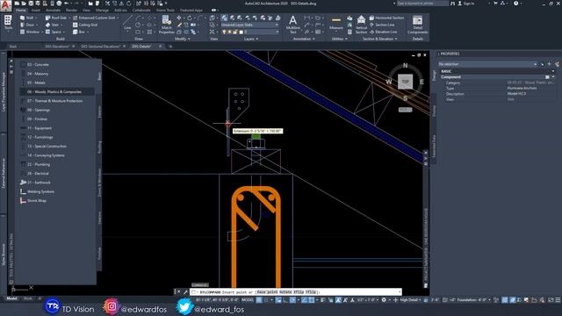Switch to the D03-Sectional Elevations drawing tab
Viewport: 562px width, 316px height.
[100, 47]
